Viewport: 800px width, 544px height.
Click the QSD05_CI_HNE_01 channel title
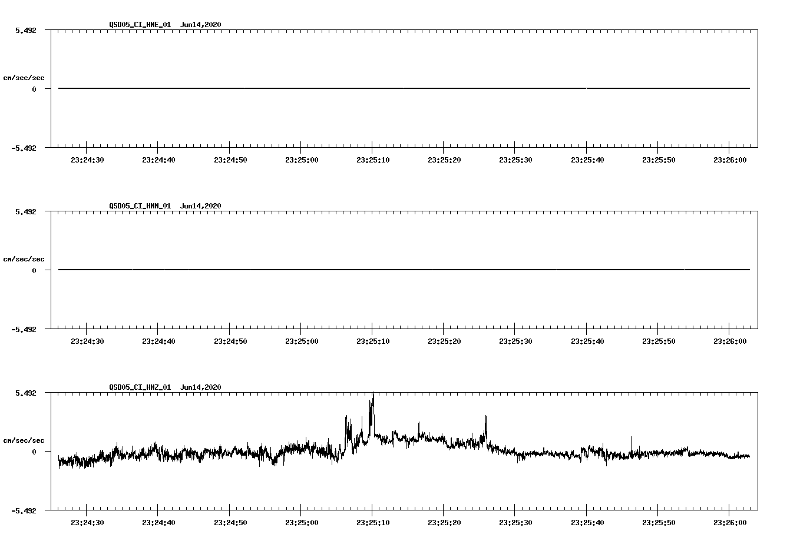(x=140, y=25)
